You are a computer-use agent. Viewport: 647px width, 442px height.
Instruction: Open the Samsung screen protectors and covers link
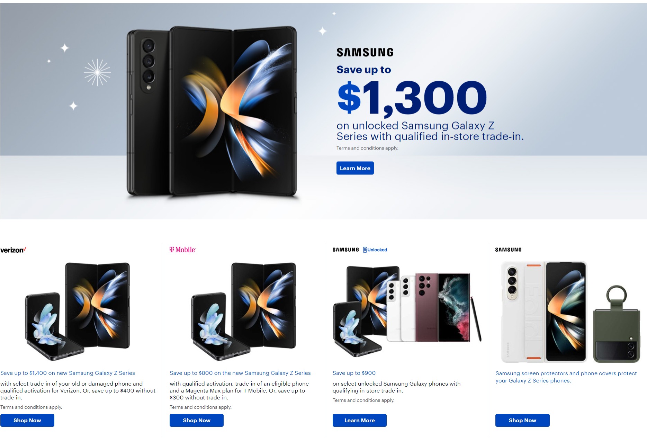[566, 377]
